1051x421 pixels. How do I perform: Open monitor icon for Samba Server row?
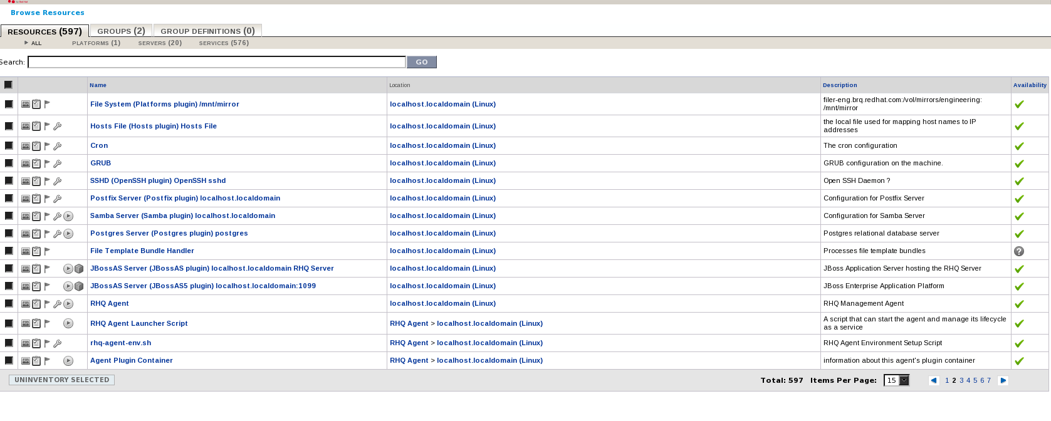pos(26,216)
